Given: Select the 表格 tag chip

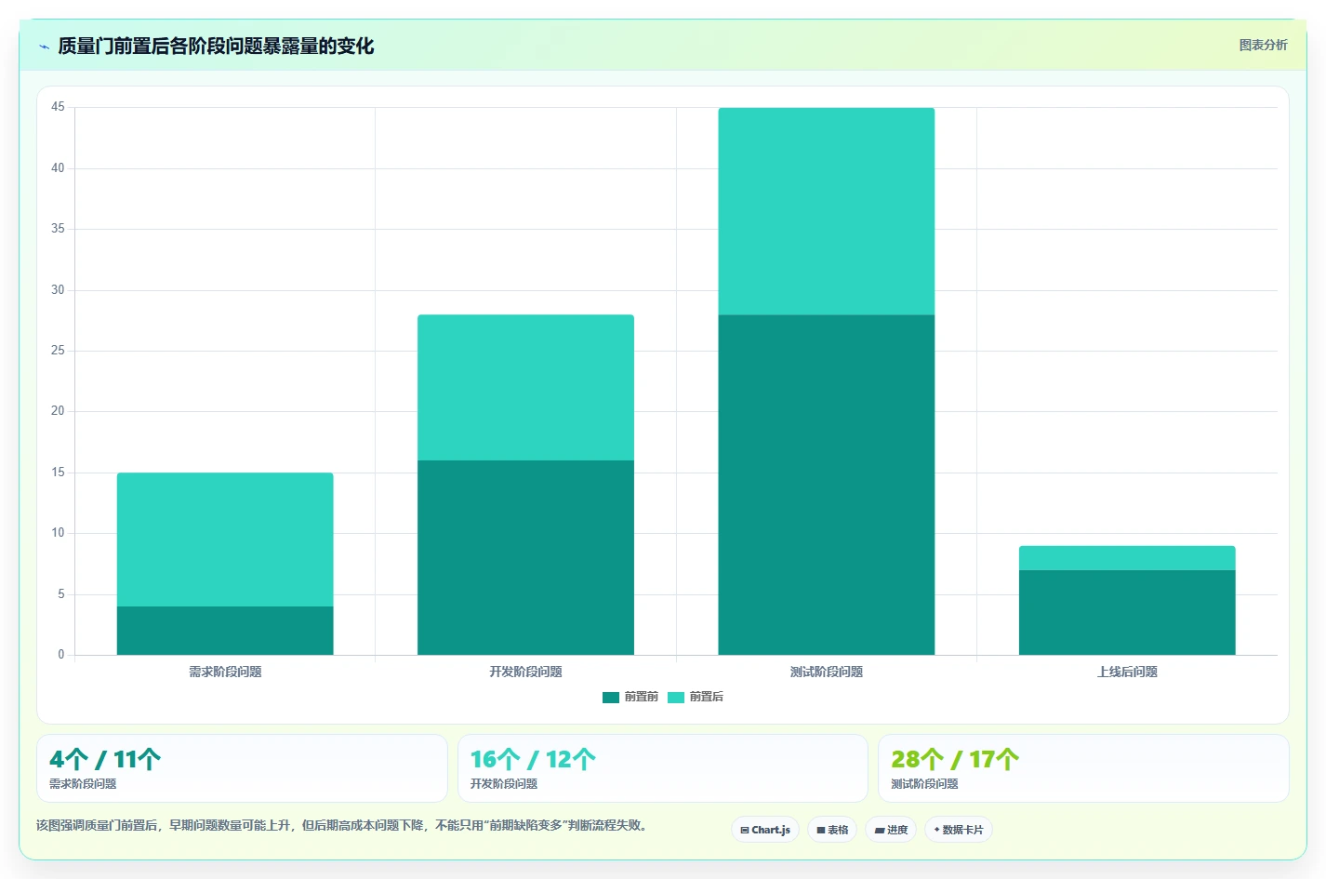Looking at the screenshot, I should (x=832, y=830).
